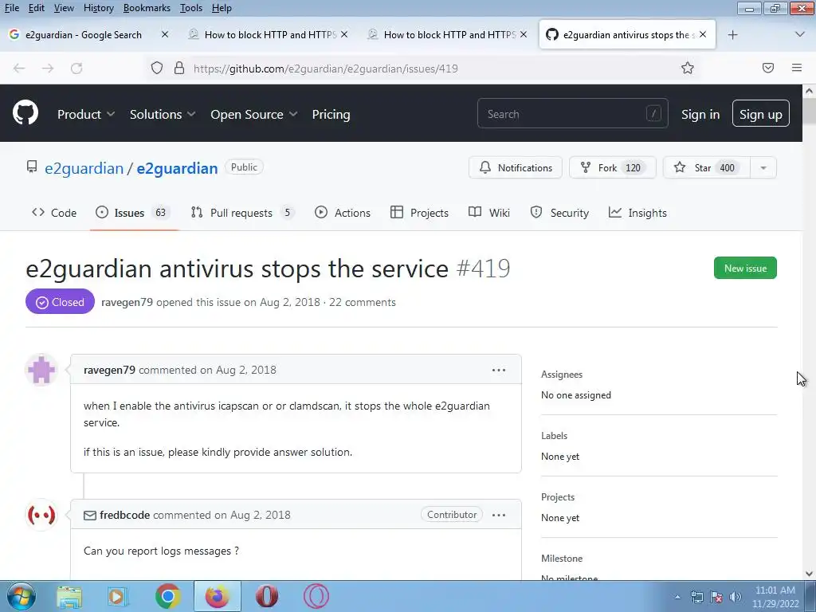Click the envelope icon beside fredbcode

click(x=89, y=516)
